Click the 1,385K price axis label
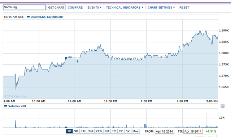Image resolution: width=231 pixels, height=137 pixels. pos(224,42)
